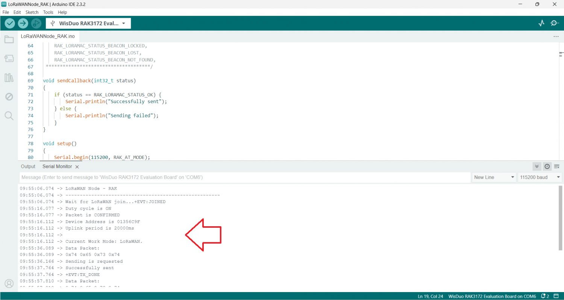Open the Search magnifier sidebar icon
Screen dimensions: 564x300
[x=9, y=116]
